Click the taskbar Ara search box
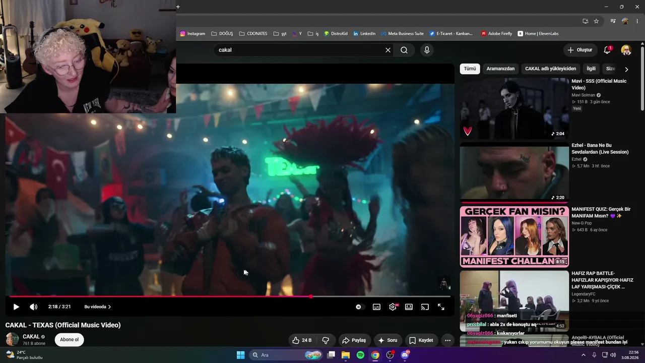645x363 pixels. click(x=286, y=355)
